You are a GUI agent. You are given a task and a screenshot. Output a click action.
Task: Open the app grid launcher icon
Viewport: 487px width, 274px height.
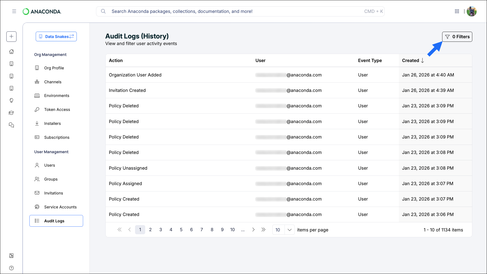click(x=457, y=11)
